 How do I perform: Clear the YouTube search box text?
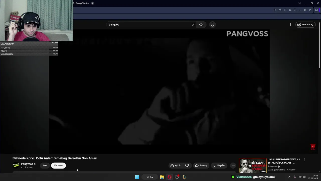tap(193, 25)
